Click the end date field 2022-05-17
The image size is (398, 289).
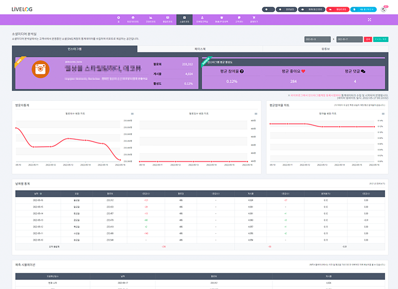[x=349, y=39]
